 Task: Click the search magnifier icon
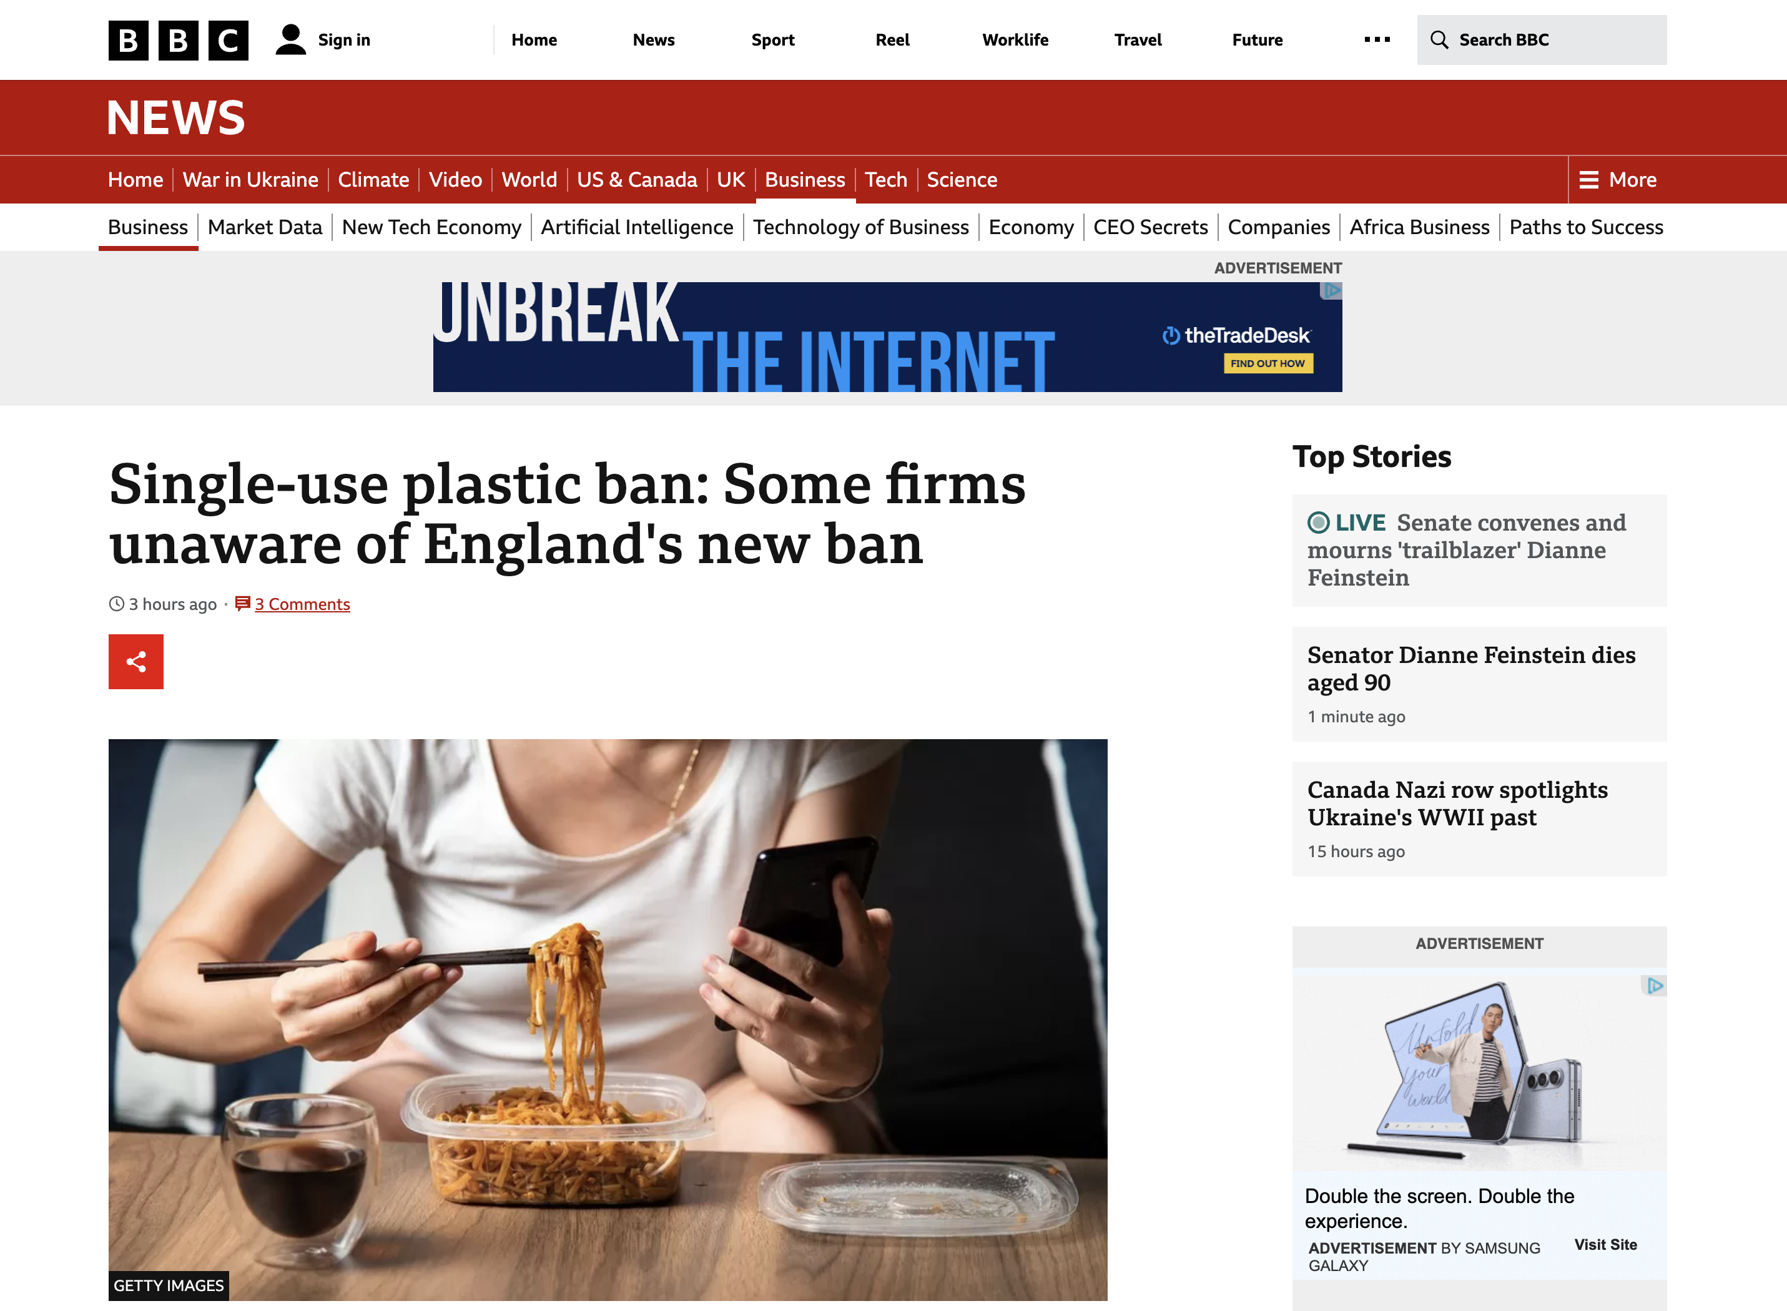[x=1439, y=40]
